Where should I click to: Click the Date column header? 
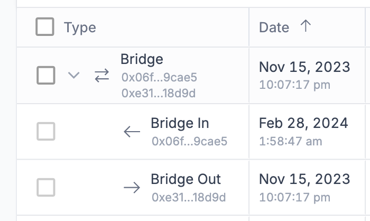pyautogui.click(x=274, y=27)
